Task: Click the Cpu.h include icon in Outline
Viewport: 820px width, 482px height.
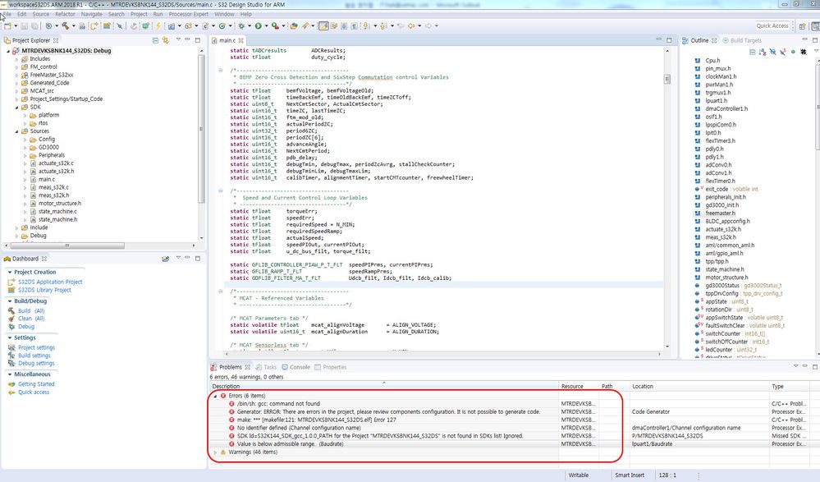Action: tap(697, 61)
